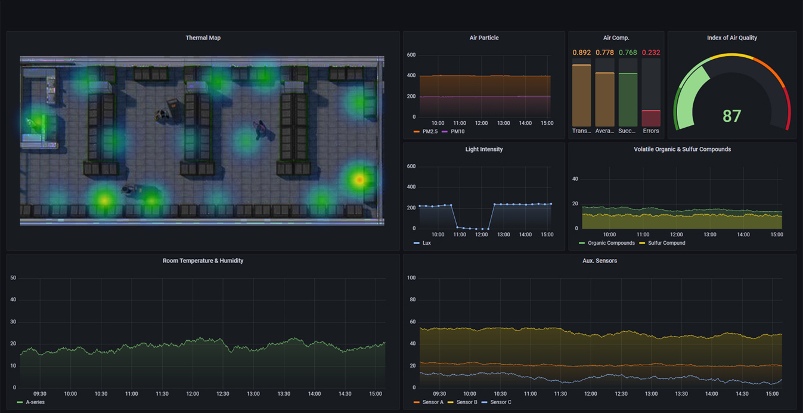Click the Errors bar in Air Comp.
Image resolution: width=803 pixels, height=413 pixels.
(650, 118)
